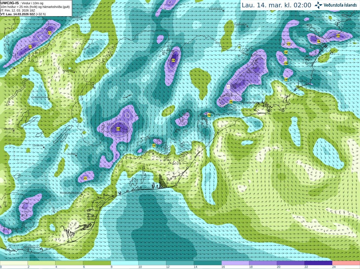
Task: Click the Lónakvísl station label
Action: (38, 145)
